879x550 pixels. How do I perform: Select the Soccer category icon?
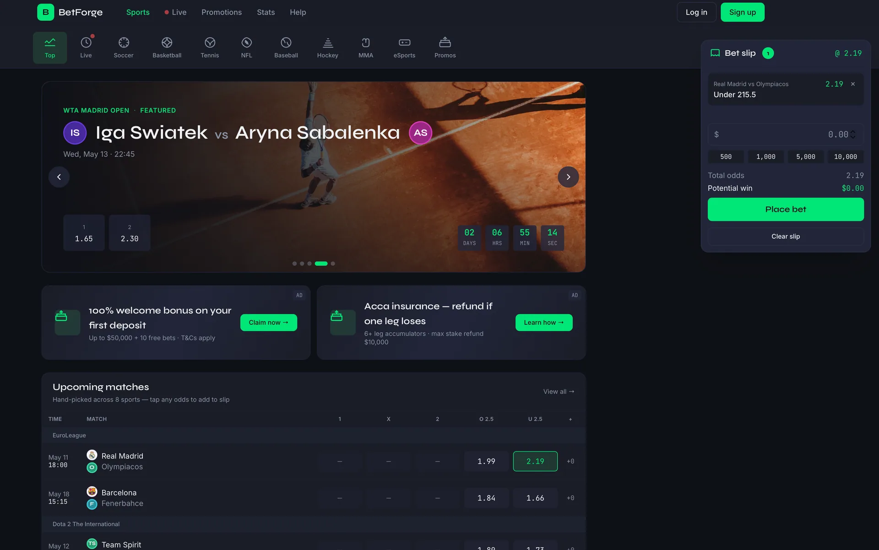(x=124, y=43)
